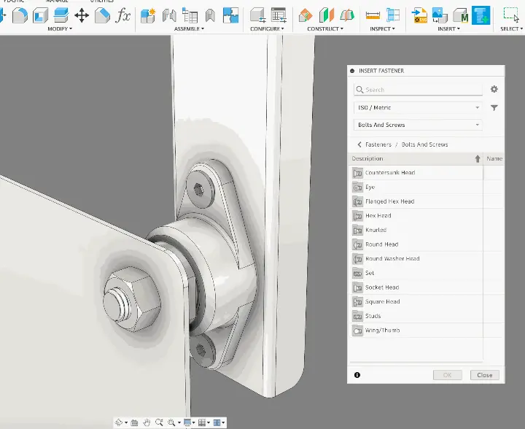
Task: Expand the Bolts And Screws category dropdown
Action: tap(418, 125)
